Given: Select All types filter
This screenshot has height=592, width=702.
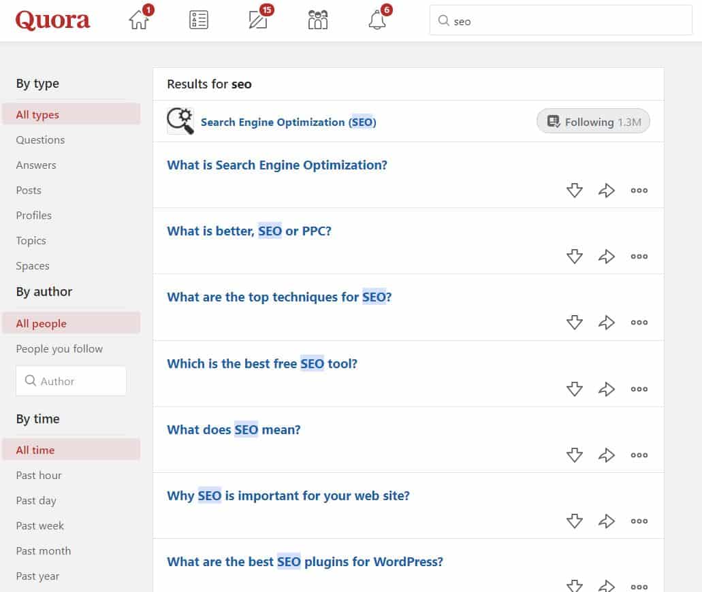Looking at the screenshot, I should pos(71,114).
